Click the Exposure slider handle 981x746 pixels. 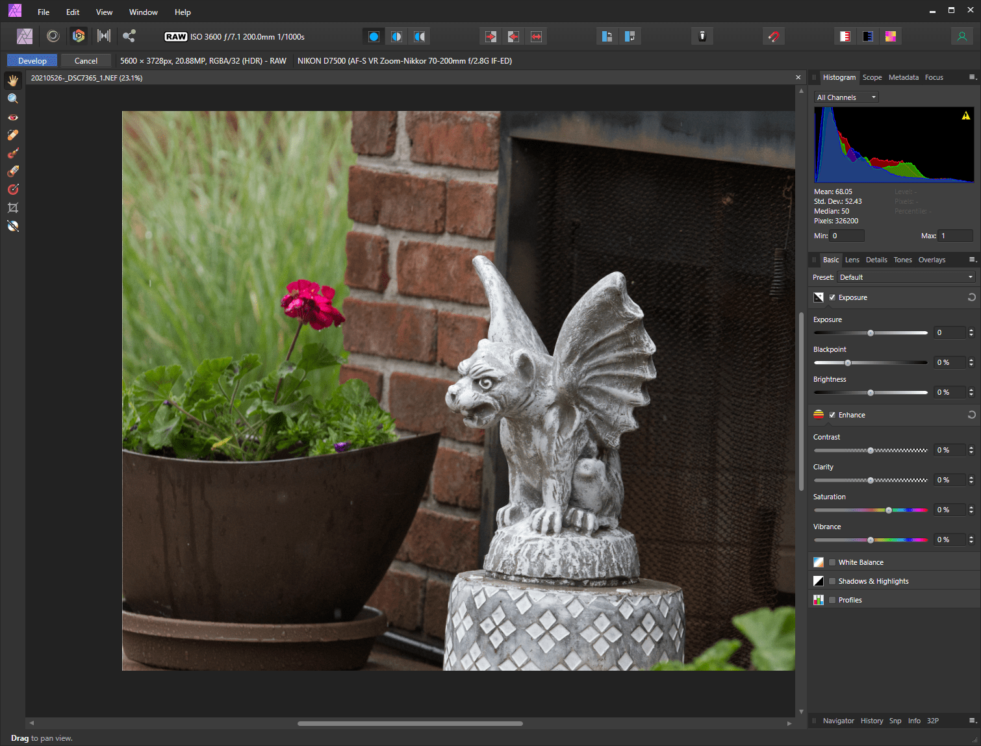click(871, 333)
